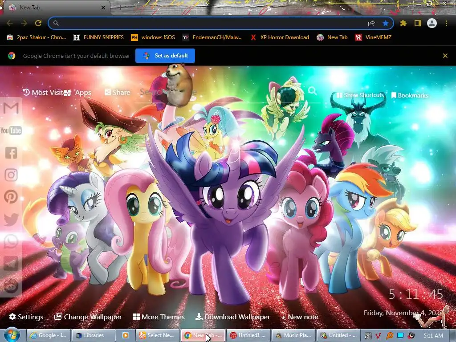
Task: Click the share page icon in address bar
Action: coord(371,23)
